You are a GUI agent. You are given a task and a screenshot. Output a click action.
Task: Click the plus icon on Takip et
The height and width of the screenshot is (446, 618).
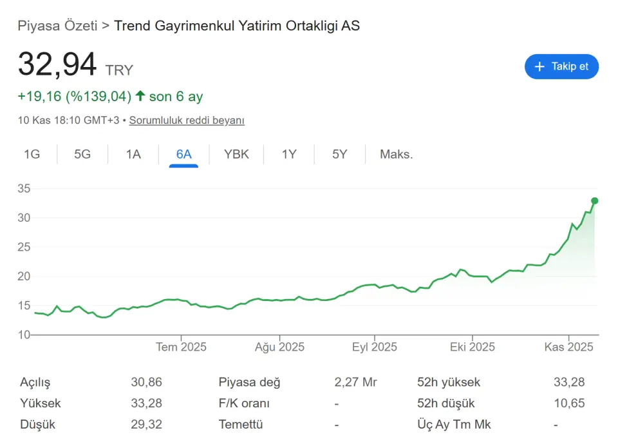[x=539, y=67]
